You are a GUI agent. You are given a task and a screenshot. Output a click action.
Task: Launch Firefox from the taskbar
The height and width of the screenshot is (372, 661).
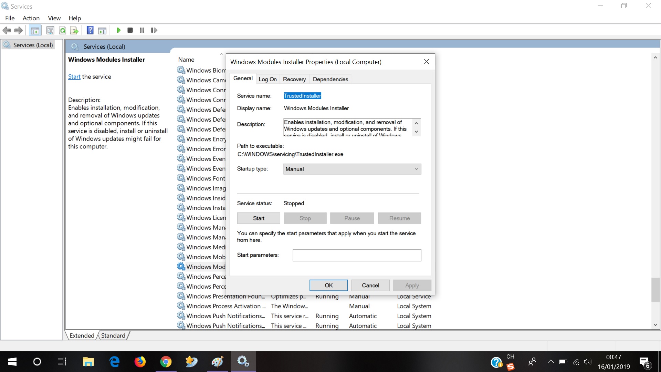tap(140, 362)
